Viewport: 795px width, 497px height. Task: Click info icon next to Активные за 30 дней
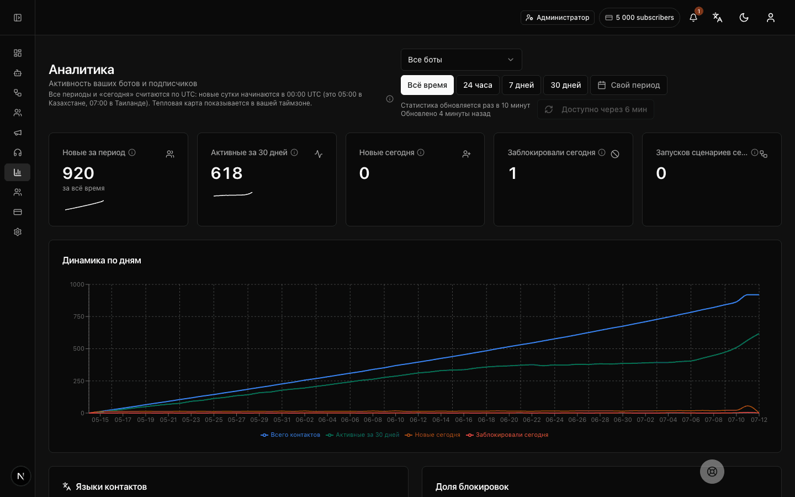click(294, 152)
